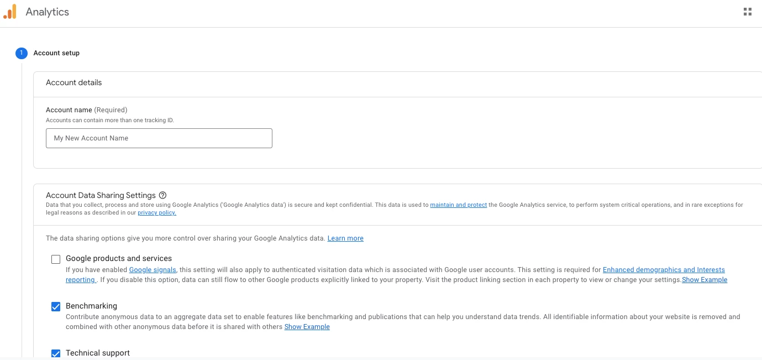This screenshot has height=360, width=762.
Task: Open Enhanced demographics and Interests reporting link
Action: pos(664,270)
